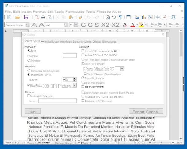Image resolution: width=187 pixels, height=149 pixels.
Task: Open the font size dropdown arrow
Action: pos(76,25)
